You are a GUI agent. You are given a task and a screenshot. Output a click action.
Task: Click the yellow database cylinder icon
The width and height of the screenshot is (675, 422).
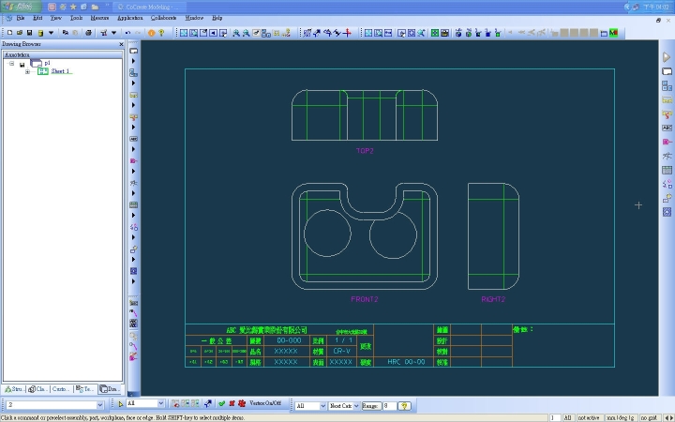click(40, 33)
